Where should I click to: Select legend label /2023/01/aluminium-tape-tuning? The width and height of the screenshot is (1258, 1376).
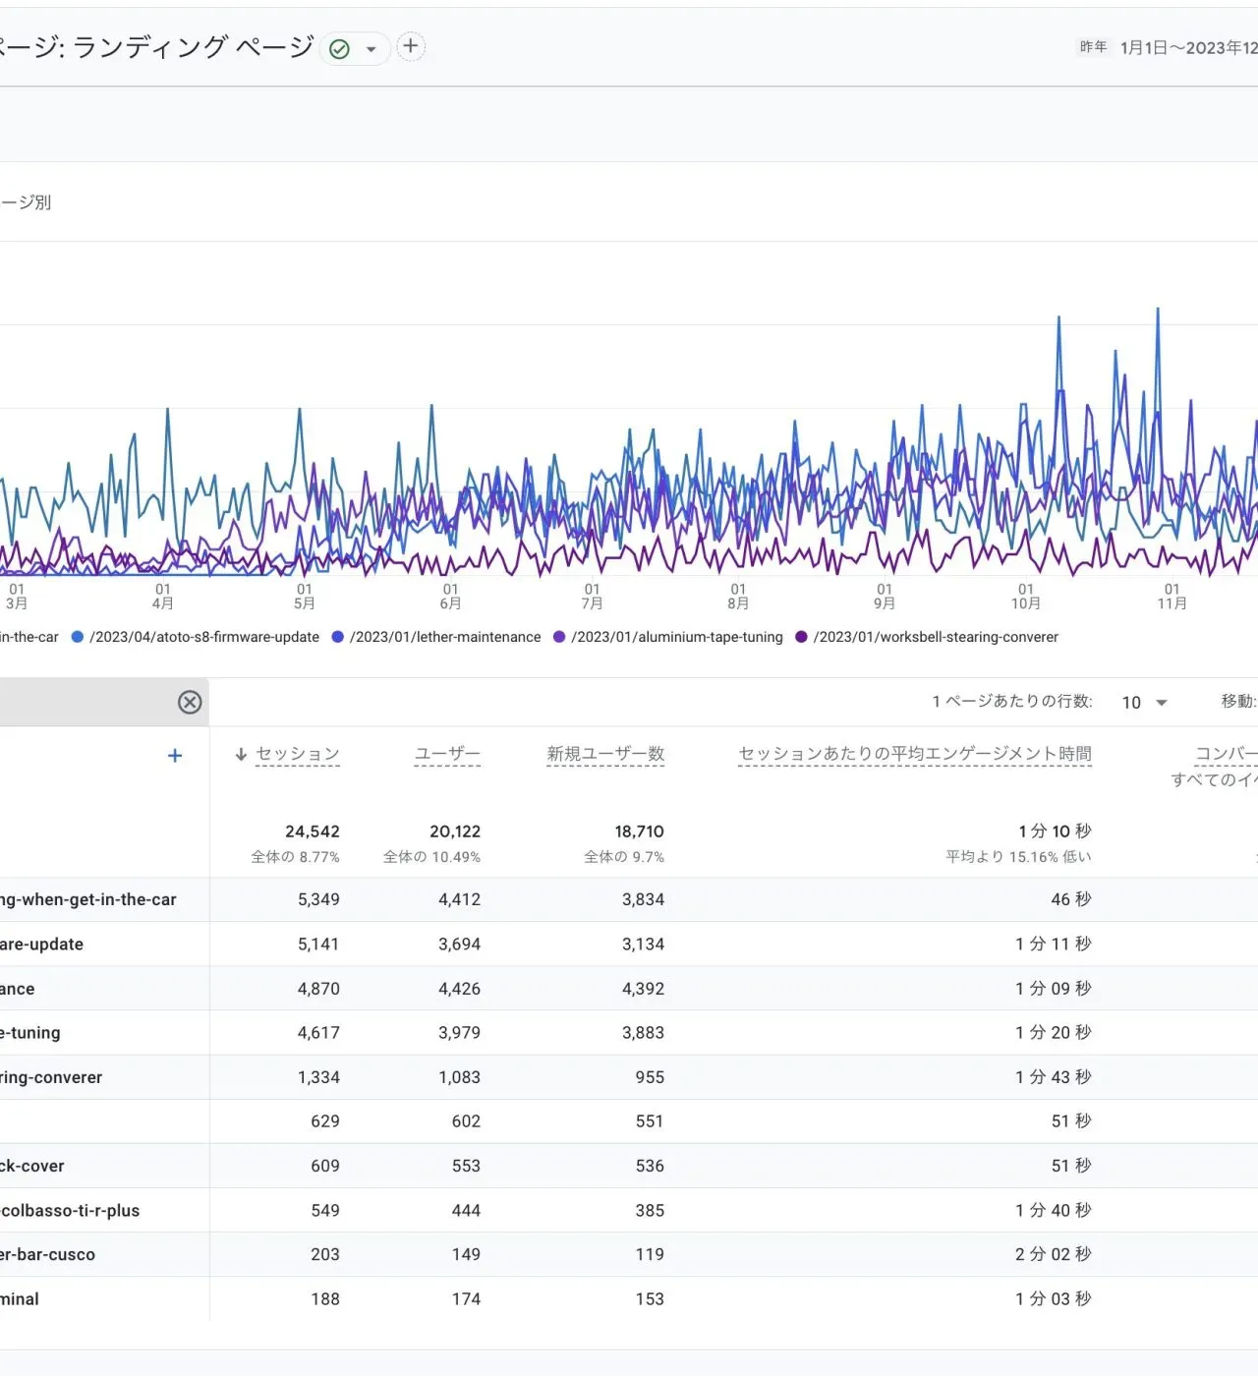pos(677,637)
